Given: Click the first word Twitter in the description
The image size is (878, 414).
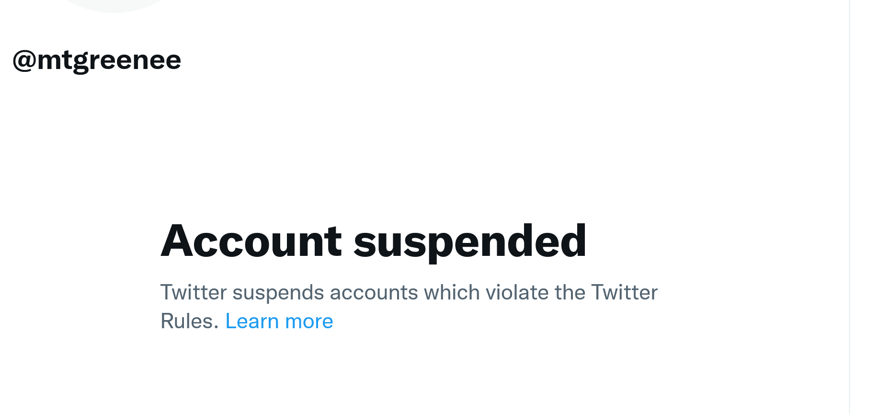Looking at the screenshot, I should (x=194, y=292).
